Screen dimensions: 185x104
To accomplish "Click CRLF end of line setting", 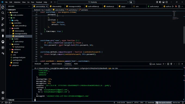I will tap(142, 103).
